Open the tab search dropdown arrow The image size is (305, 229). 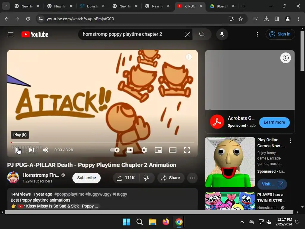point(6,6)
